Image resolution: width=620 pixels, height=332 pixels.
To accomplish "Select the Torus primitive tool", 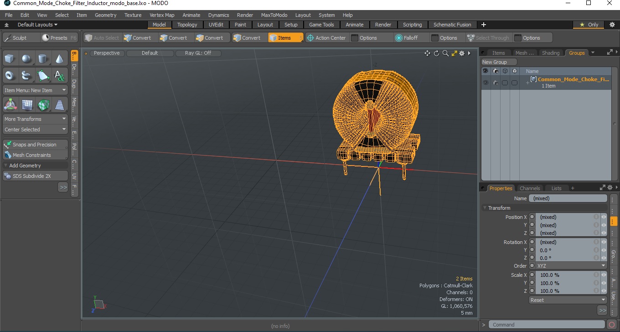I will point(10,75).
